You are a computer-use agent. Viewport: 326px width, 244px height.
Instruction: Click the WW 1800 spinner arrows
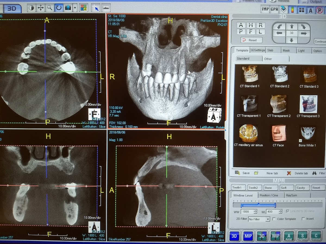[255, 211]
